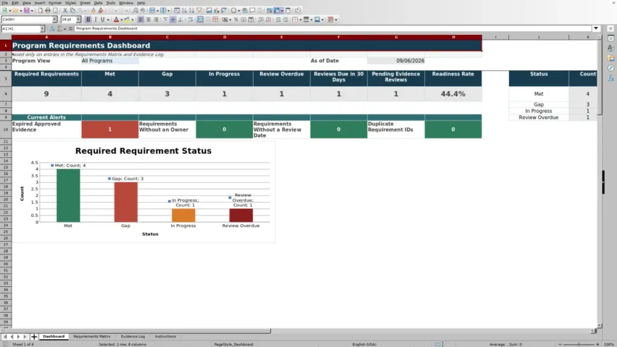This screenshot has width=617, height=347.
Task: Select the All Programs cell
Action: tap(110, 61)
